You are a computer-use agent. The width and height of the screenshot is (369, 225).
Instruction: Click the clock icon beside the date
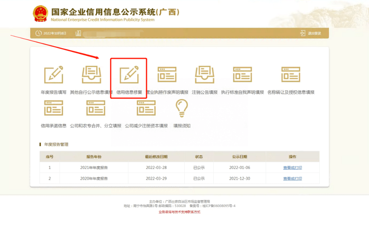(x=38, y=33)
